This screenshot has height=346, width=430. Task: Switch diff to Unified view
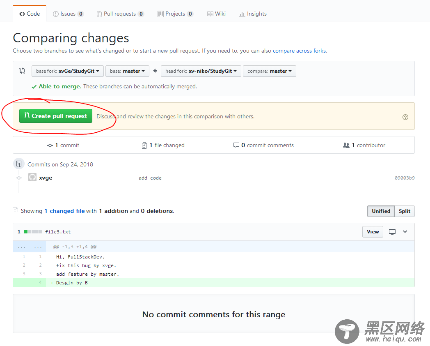tap(381, 211)
